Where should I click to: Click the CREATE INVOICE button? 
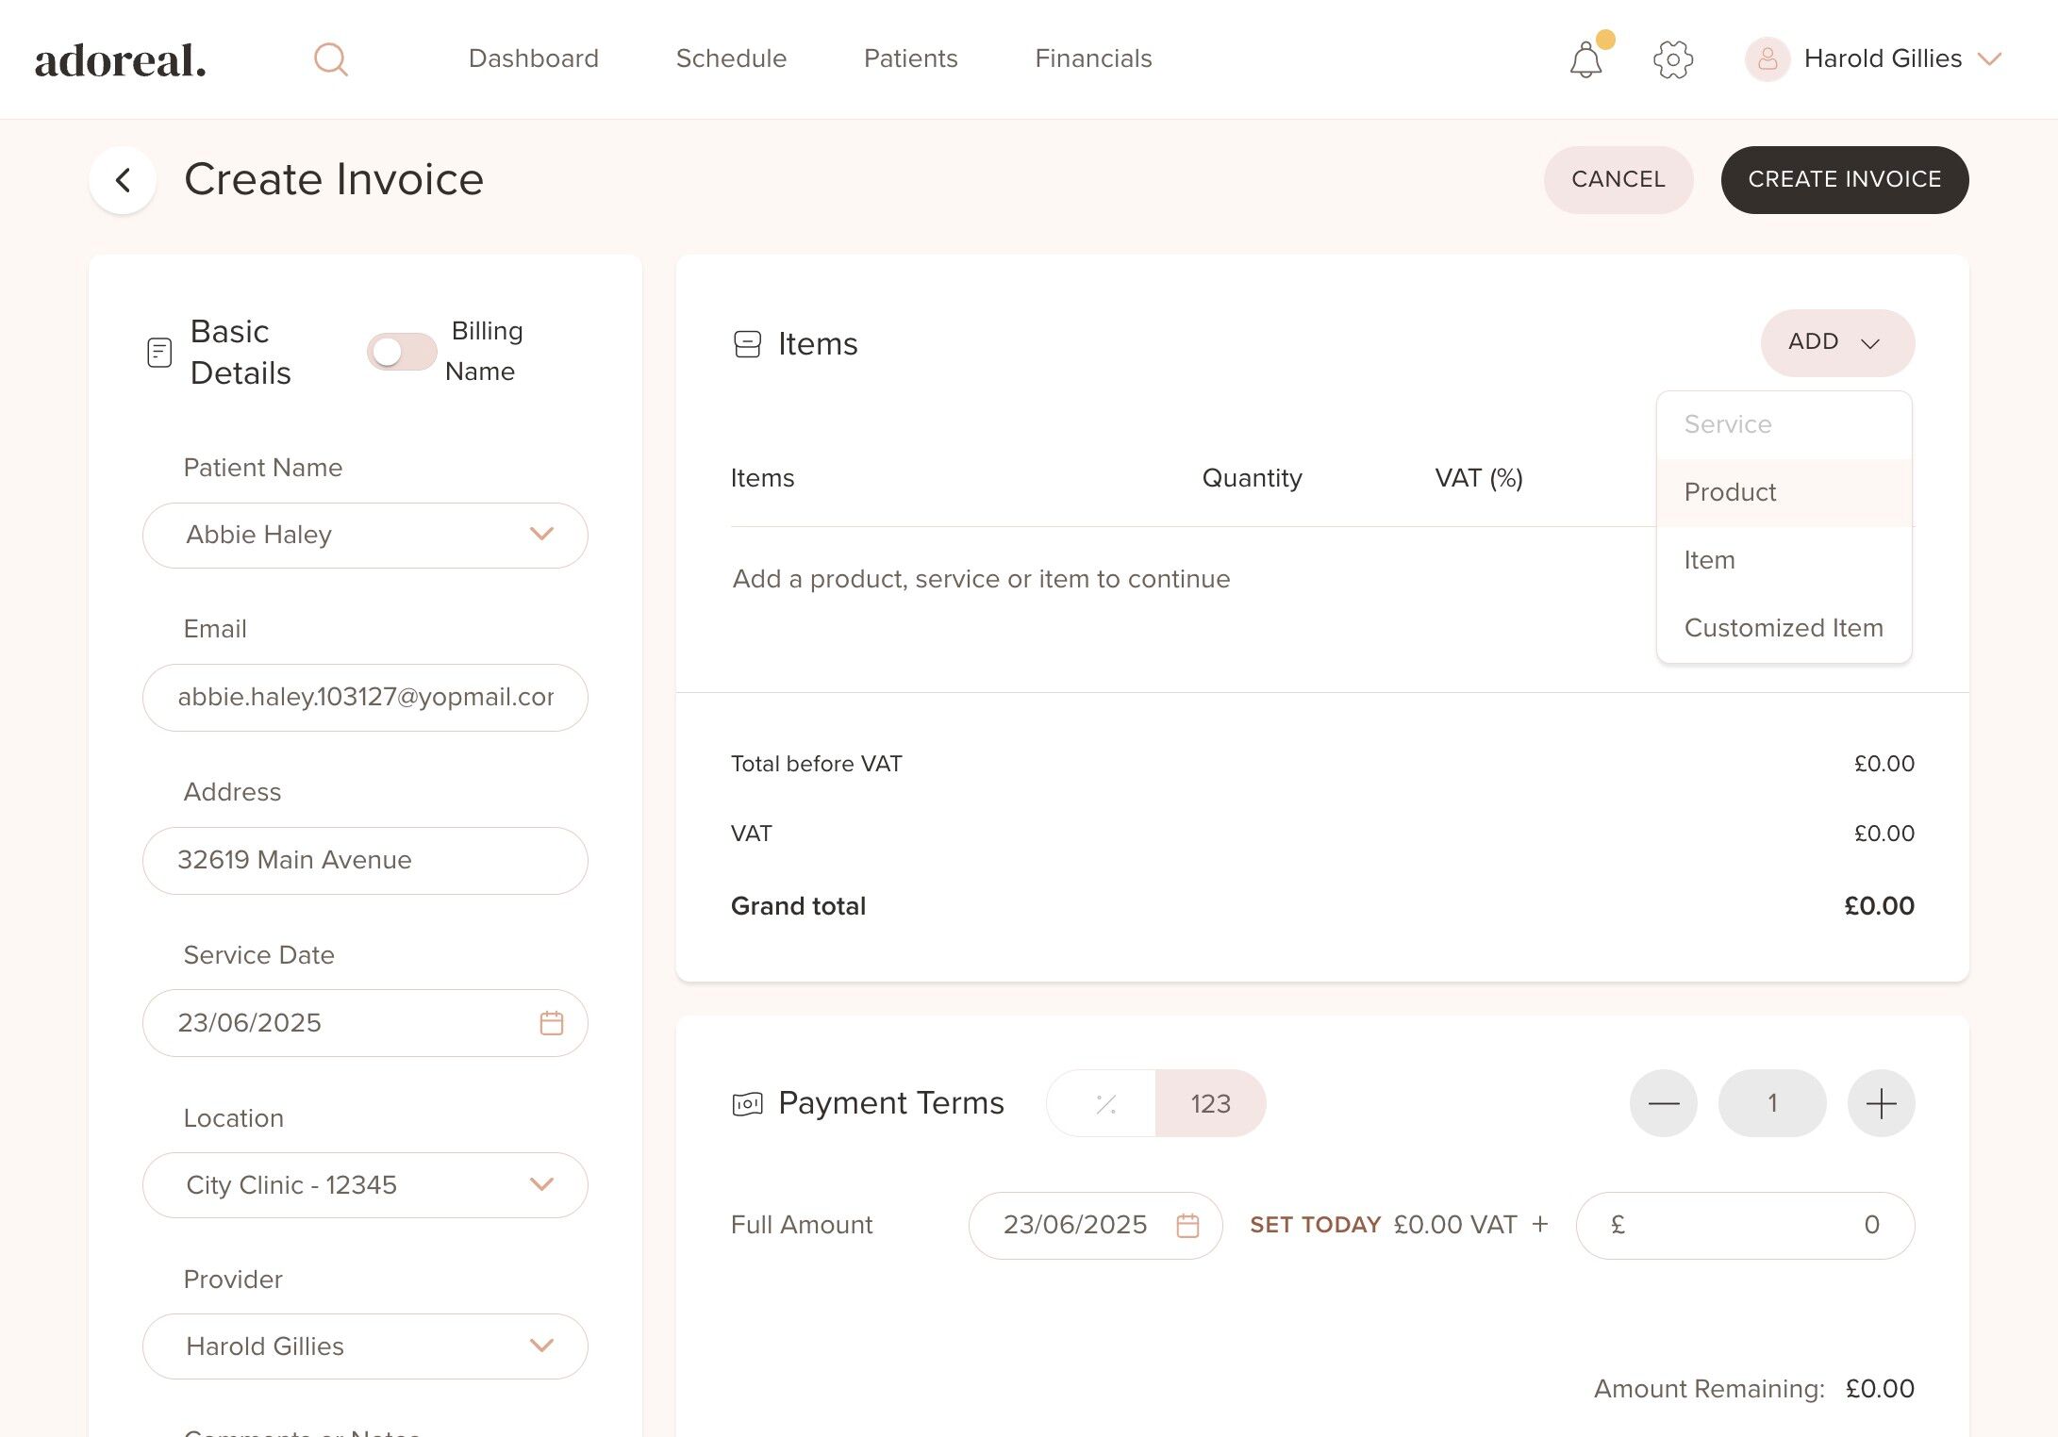tap(1844, 180)
